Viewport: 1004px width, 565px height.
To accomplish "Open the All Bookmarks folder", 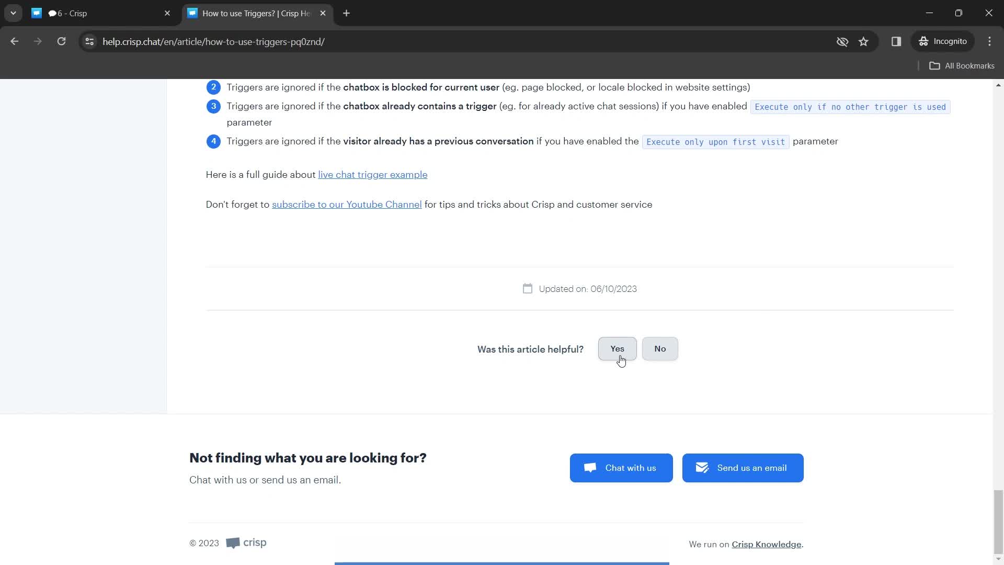I will [x=962, y=66].
